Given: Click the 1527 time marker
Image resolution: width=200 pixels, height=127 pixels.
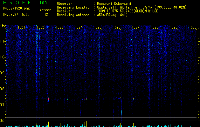Looking at the screenshot, I should [135, 27].
